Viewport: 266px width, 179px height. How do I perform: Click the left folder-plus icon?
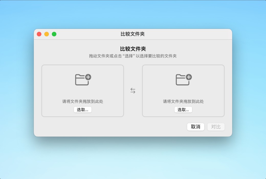[83, 80]
